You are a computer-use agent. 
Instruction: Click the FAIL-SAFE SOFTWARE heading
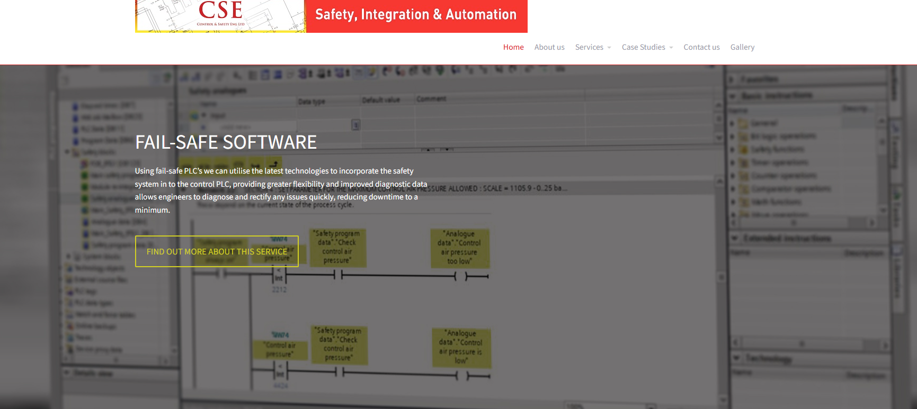pyautogui.click(x=226, y=142)
